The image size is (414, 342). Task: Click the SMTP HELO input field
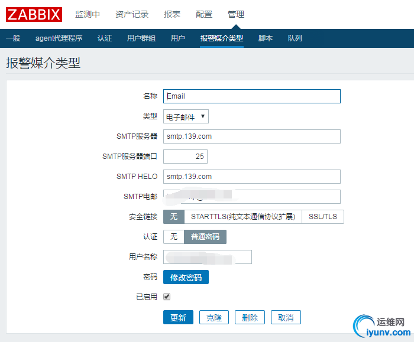click(252, 177)
